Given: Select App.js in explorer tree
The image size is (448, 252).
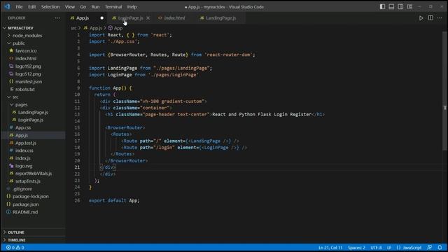Looking at the screenshot, I should pyautogui.click(x=22, y=135).
